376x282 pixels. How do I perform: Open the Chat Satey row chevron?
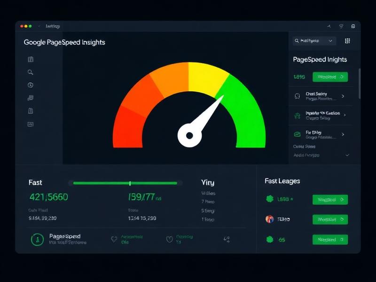click(343, 96)
